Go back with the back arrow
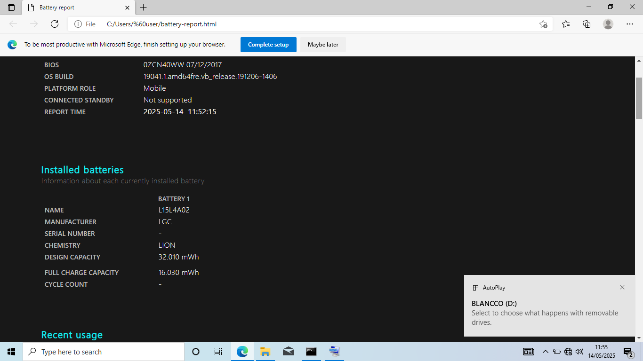The width and height of the screenshot is (643, 361). pyautogui.click(x=13, y=24)
